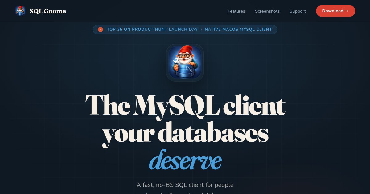Click the NATIVE MACOS MYSQL CLIENT badge text

(x=238, y=30)
